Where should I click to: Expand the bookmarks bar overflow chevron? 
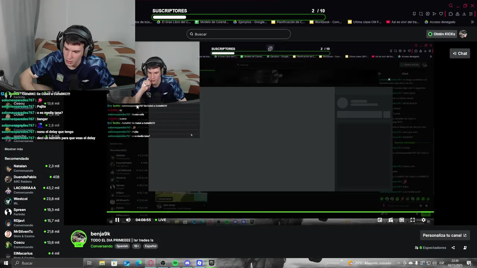[472, 22]
